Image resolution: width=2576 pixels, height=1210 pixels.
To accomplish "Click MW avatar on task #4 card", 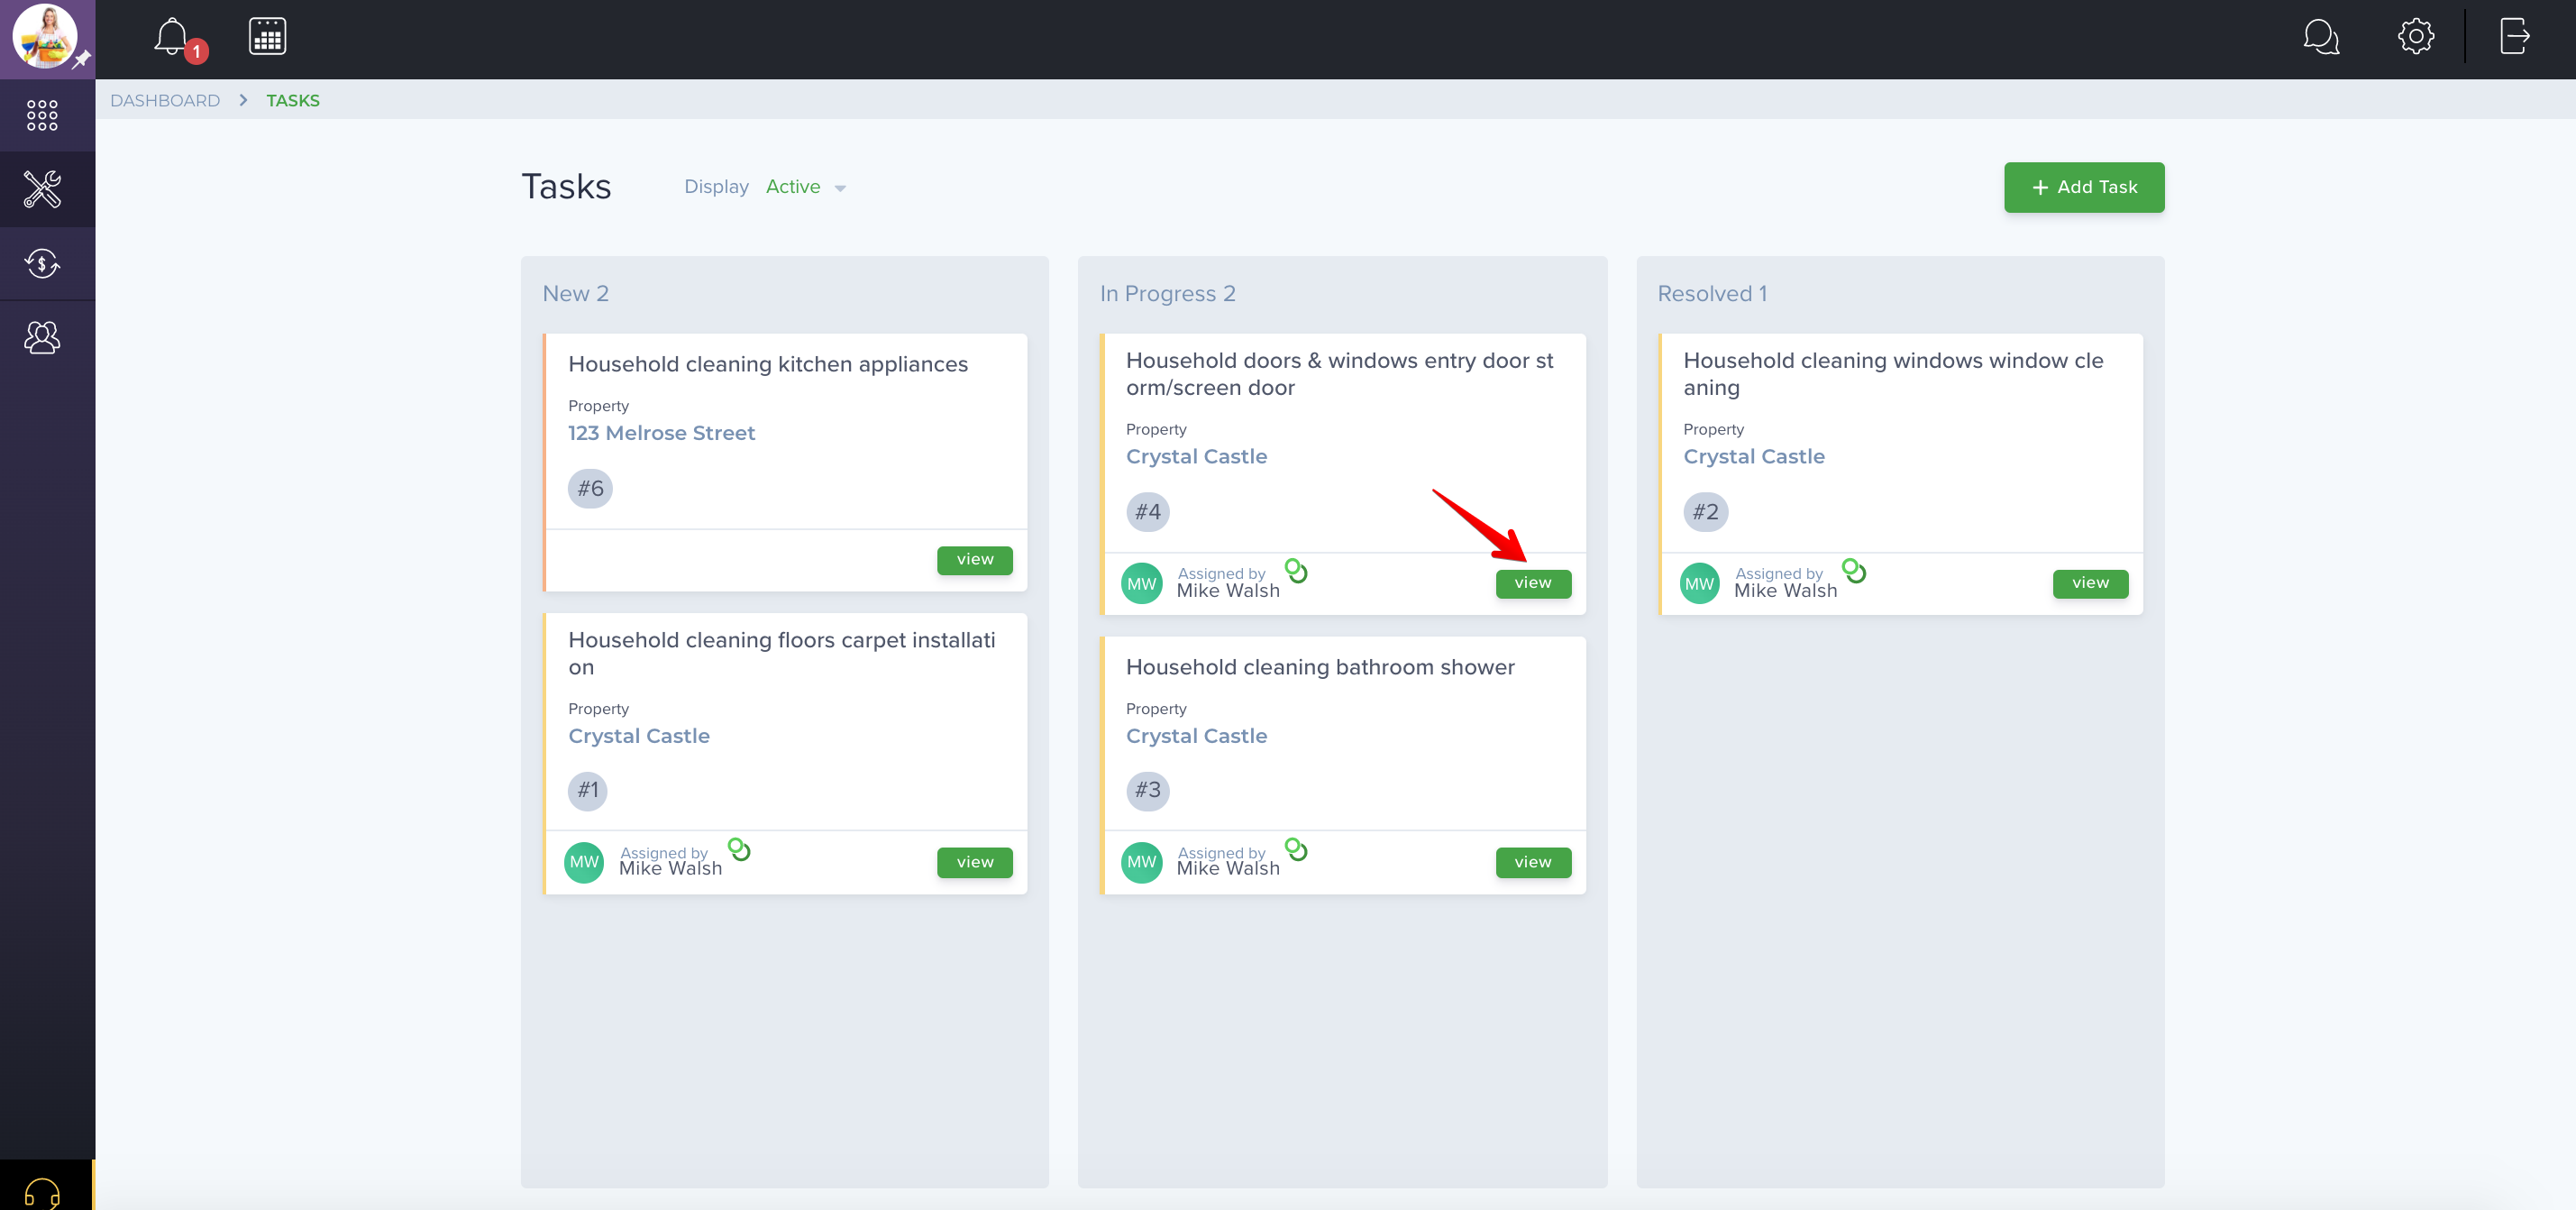I will (x=1141, y=584).
